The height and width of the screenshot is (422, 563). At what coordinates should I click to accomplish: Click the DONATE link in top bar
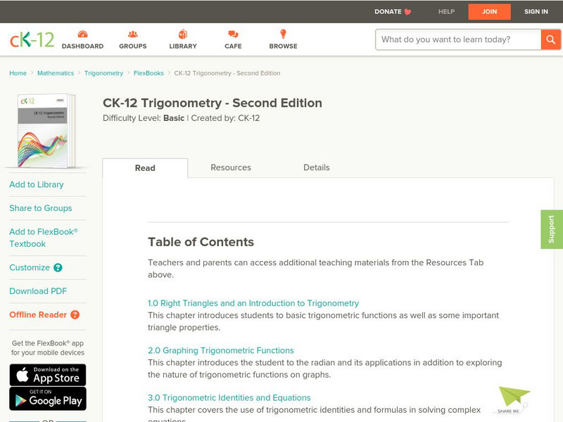pyautogui.click(x=388, y=11)
